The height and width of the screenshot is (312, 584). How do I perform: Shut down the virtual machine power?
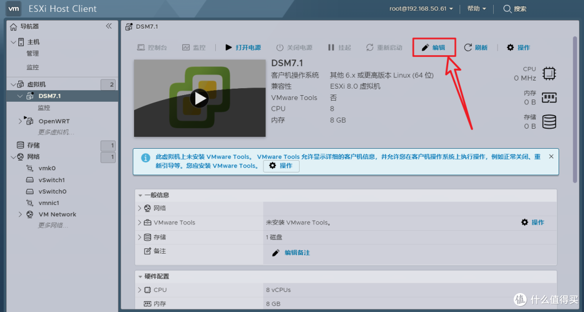(x=294, y=47)
